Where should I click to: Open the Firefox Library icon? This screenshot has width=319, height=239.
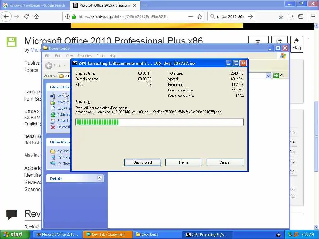click(291, 16)
